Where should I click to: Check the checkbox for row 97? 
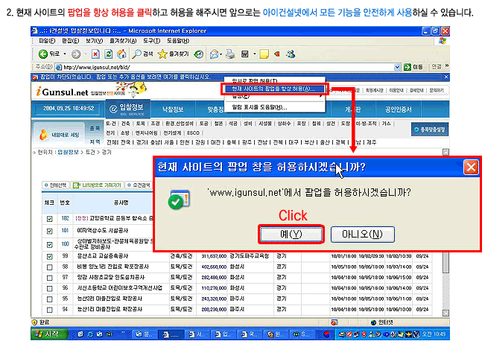pyautogui.click(x=49, y=278)
